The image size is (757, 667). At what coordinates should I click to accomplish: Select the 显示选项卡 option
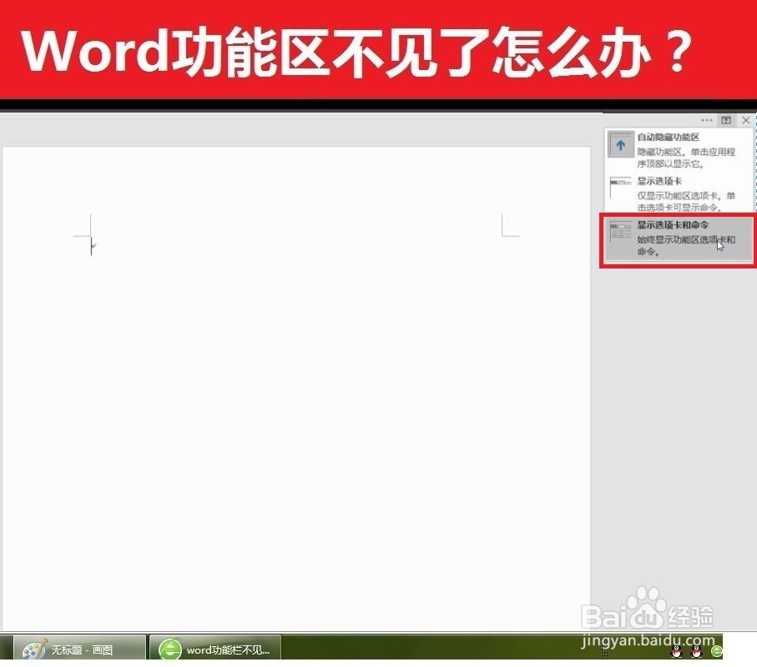pos(678,194)
